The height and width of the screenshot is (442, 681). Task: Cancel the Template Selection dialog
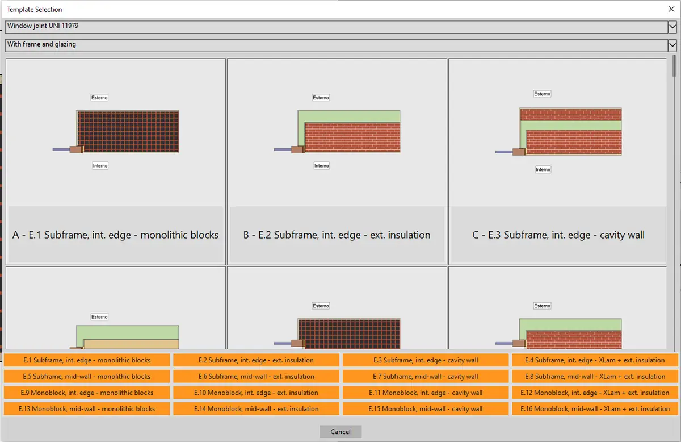pos(340,432)
